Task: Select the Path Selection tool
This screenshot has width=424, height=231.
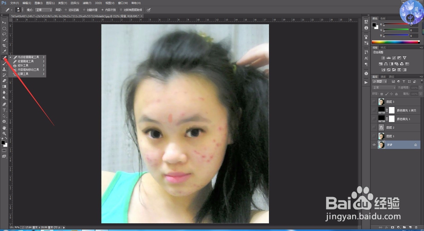Action: click(4, 116)
